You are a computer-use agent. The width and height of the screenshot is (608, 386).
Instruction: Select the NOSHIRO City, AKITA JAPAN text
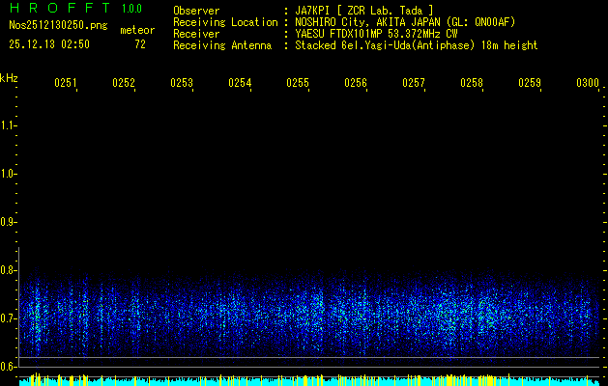click(365, 22)
